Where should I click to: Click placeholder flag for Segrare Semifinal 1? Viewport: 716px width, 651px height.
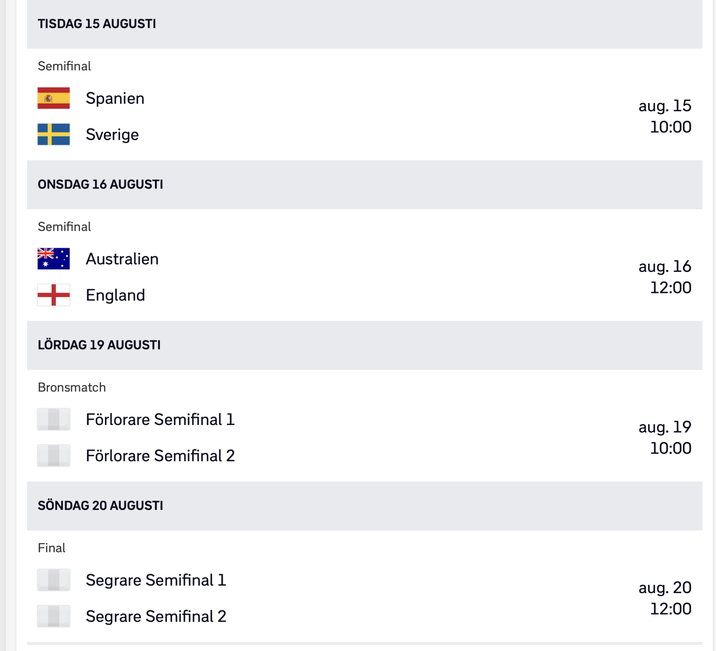54,580
